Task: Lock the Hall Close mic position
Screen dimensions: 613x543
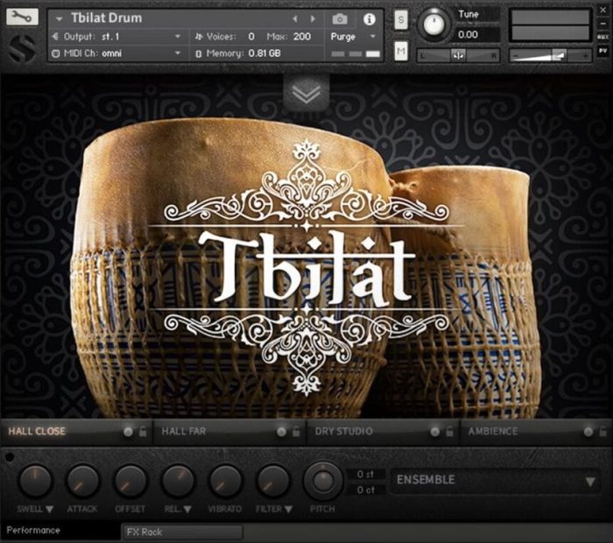Action: point(143,432)
